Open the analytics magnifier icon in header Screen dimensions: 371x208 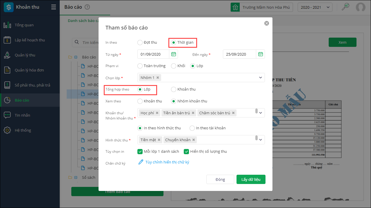tap(345, 7)
